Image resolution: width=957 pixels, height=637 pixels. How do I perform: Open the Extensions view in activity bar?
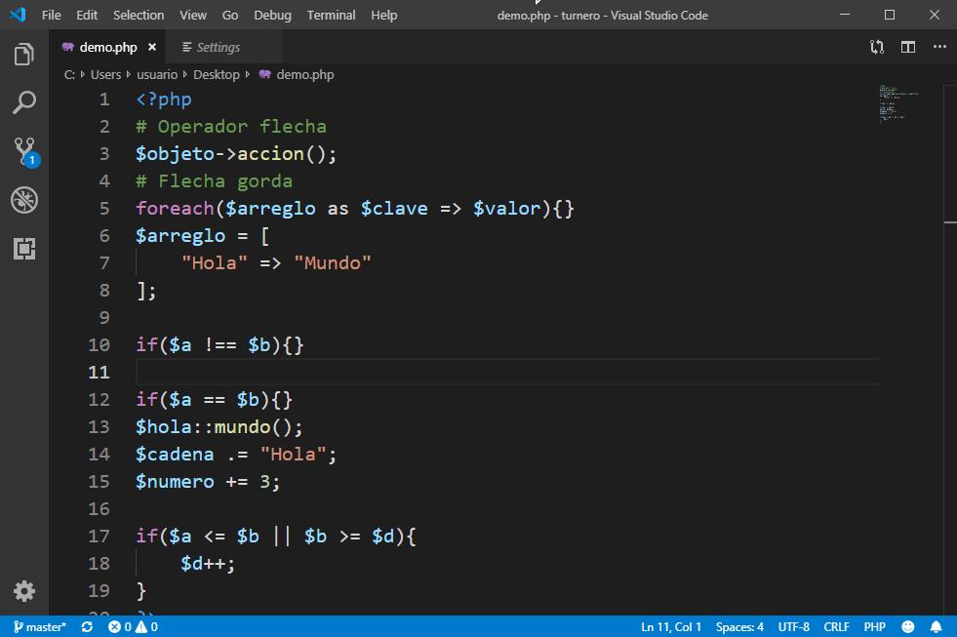click(x=23, y=249)
